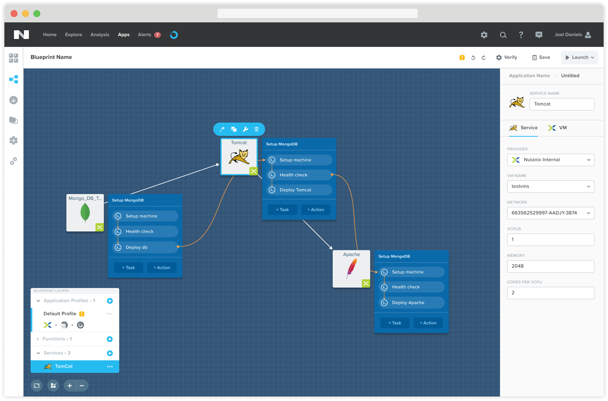Add a service with plus icon
Viewport: 608px width, 401px height.
[x=110, y=353]
